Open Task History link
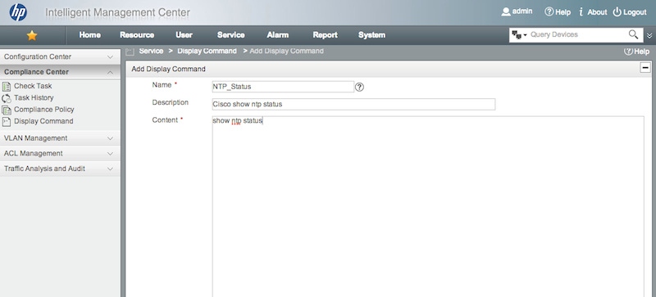This screenshot has width=656, height=297. click(34, 97)
